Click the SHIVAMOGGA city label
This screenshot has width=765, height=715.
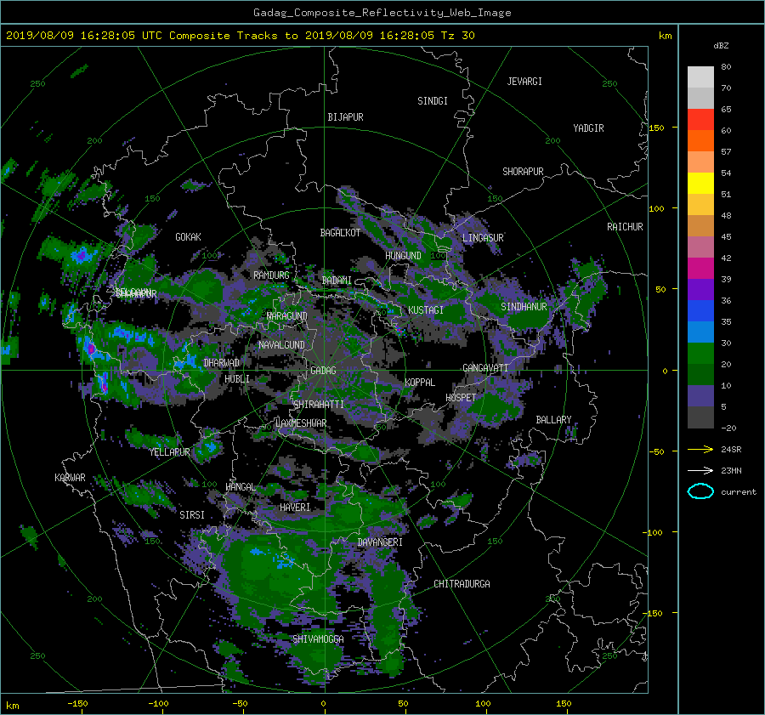[318, 638]
